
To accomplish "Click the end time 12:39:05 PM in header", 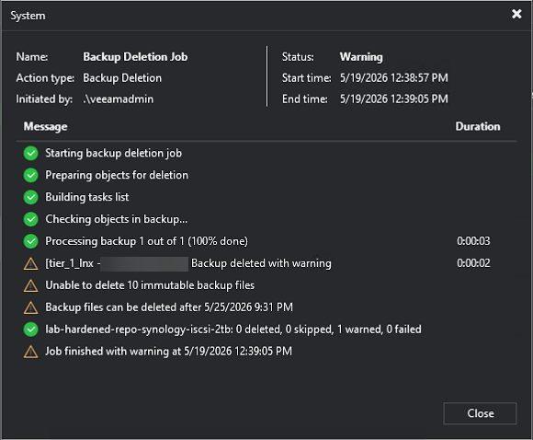I will (394, 99).
